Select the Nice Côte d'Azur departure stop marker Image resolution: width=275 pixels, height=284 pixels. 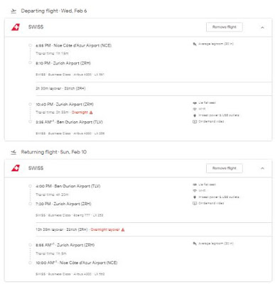(x=30, y=45)
